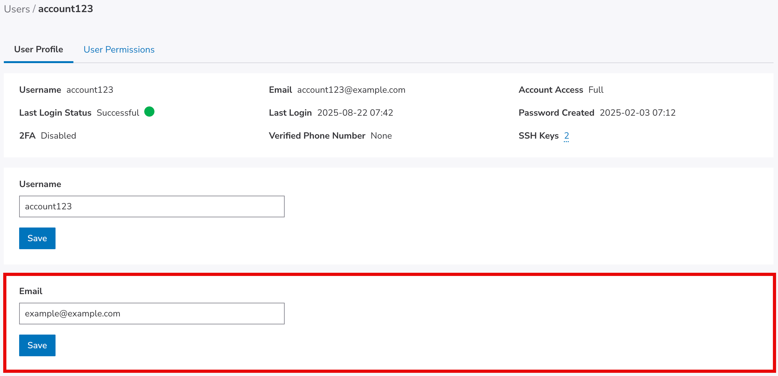Open the SSH Keys count link

(566, 136)
